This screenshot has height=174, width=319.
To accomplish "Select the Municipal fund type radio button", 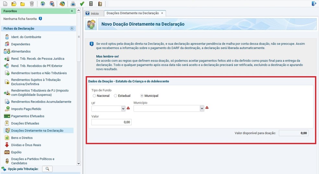I will [x=142, y=96].
